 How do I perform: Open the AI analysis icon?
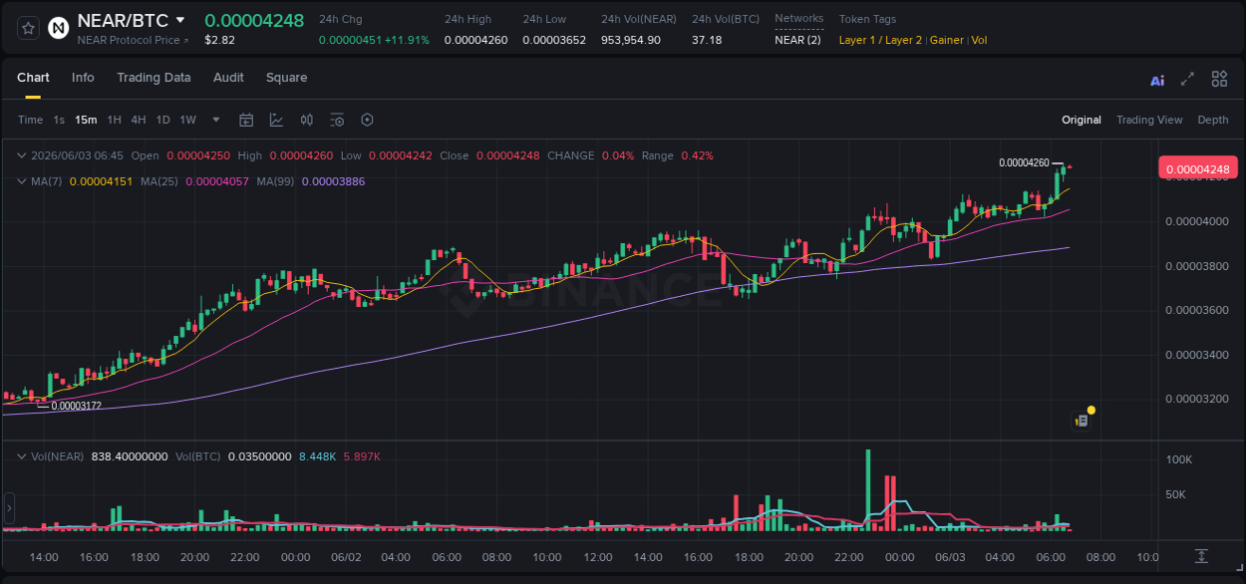coord(1157,80)
